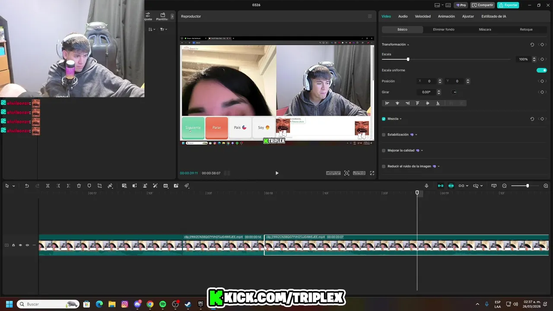Screen dimensions: 553x311
Task: Click the magic wand AI effects icon
Action: point(155,186)
